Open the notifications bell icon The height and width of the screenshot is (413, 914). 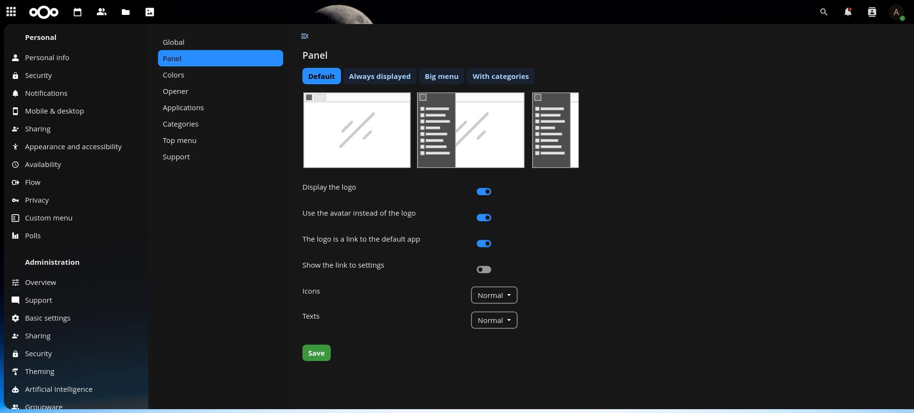tap(848, 12)
